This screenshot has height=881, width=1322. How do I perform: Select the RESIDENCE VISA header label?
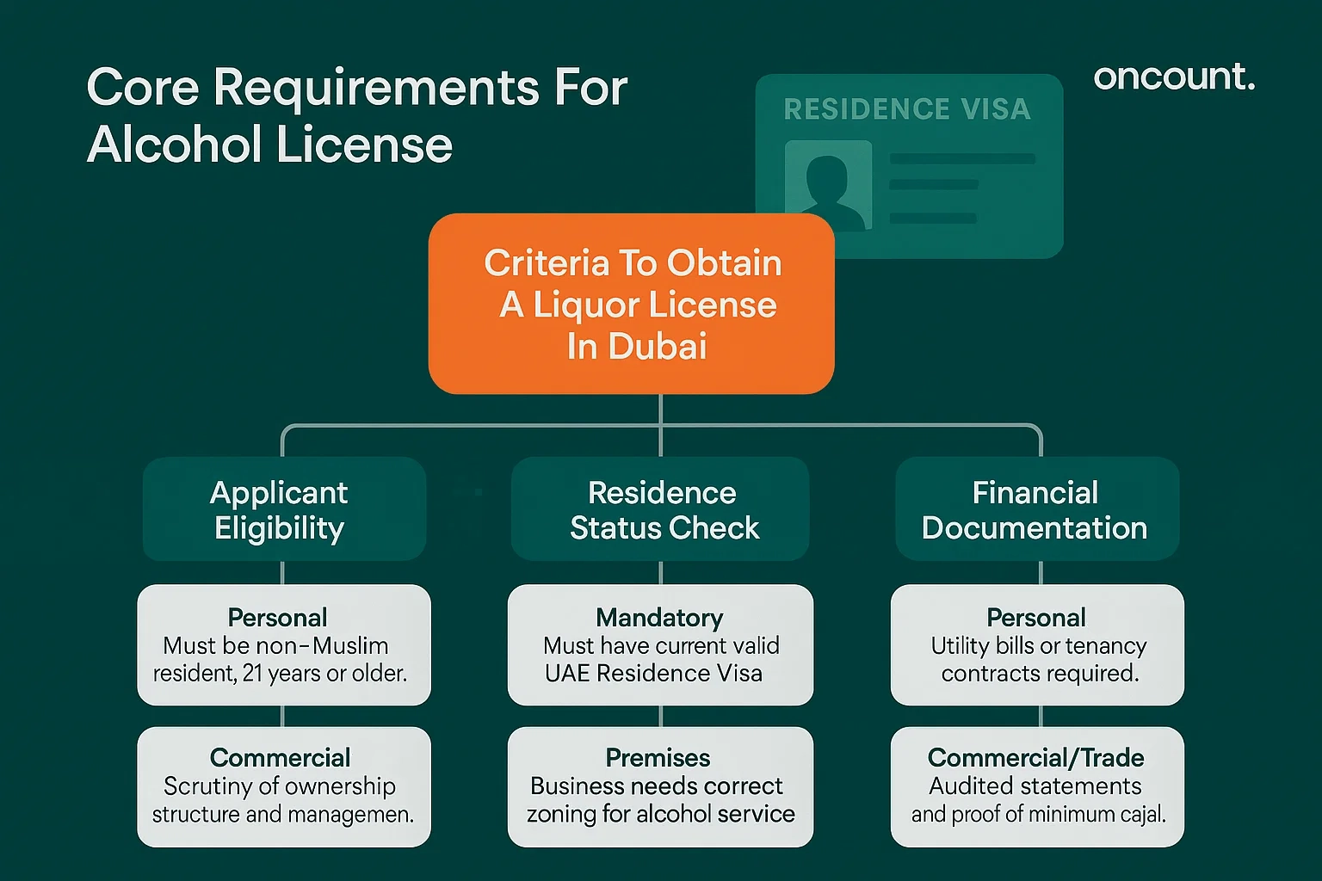907,109
